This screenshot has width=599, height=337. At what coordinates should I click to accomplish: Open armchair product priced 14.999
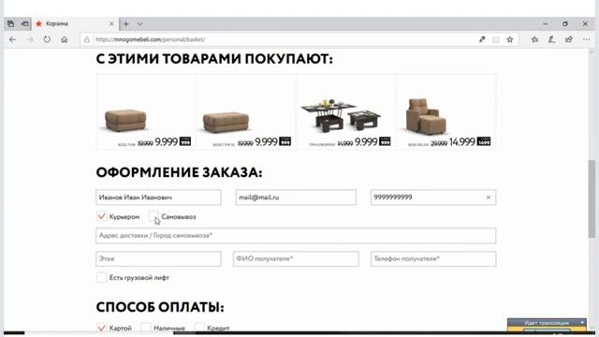click(x=446, y=112)
